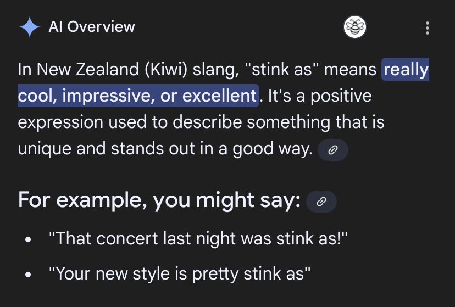Open the three-dot more options menu
Screen dimensions: 455x307
pos(427,28)
